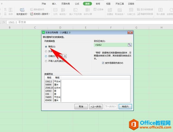Open the date format dropdown
The height and width of the screenshot is (132, 173).
point(65,56)
